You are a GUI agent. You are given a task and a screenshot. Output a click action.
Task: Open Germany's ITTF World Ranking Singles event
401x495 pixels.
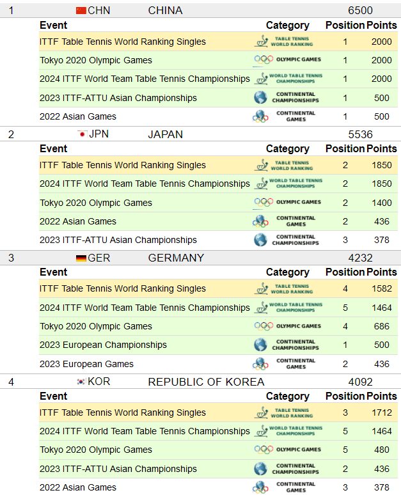click(123, 288)
